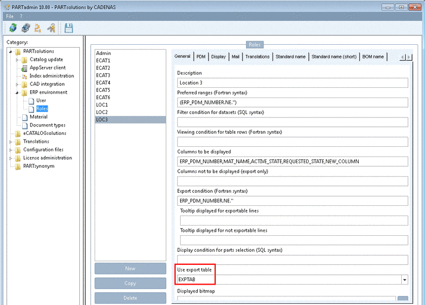Click the Viewing condition for table rows field
The width and height of the screenshot is (425, 305).
[293, 142]
